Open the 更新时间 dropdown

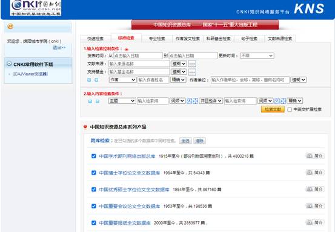tap(257, 56)
